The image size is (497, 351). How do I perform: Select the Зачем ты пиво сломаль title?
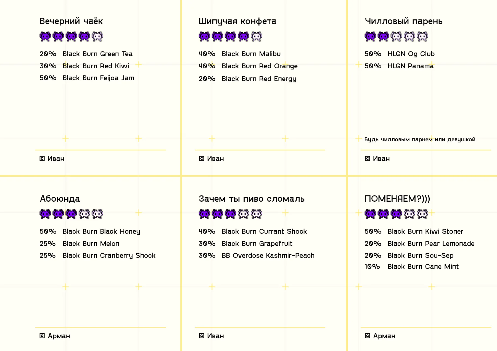tap(252, 199)
